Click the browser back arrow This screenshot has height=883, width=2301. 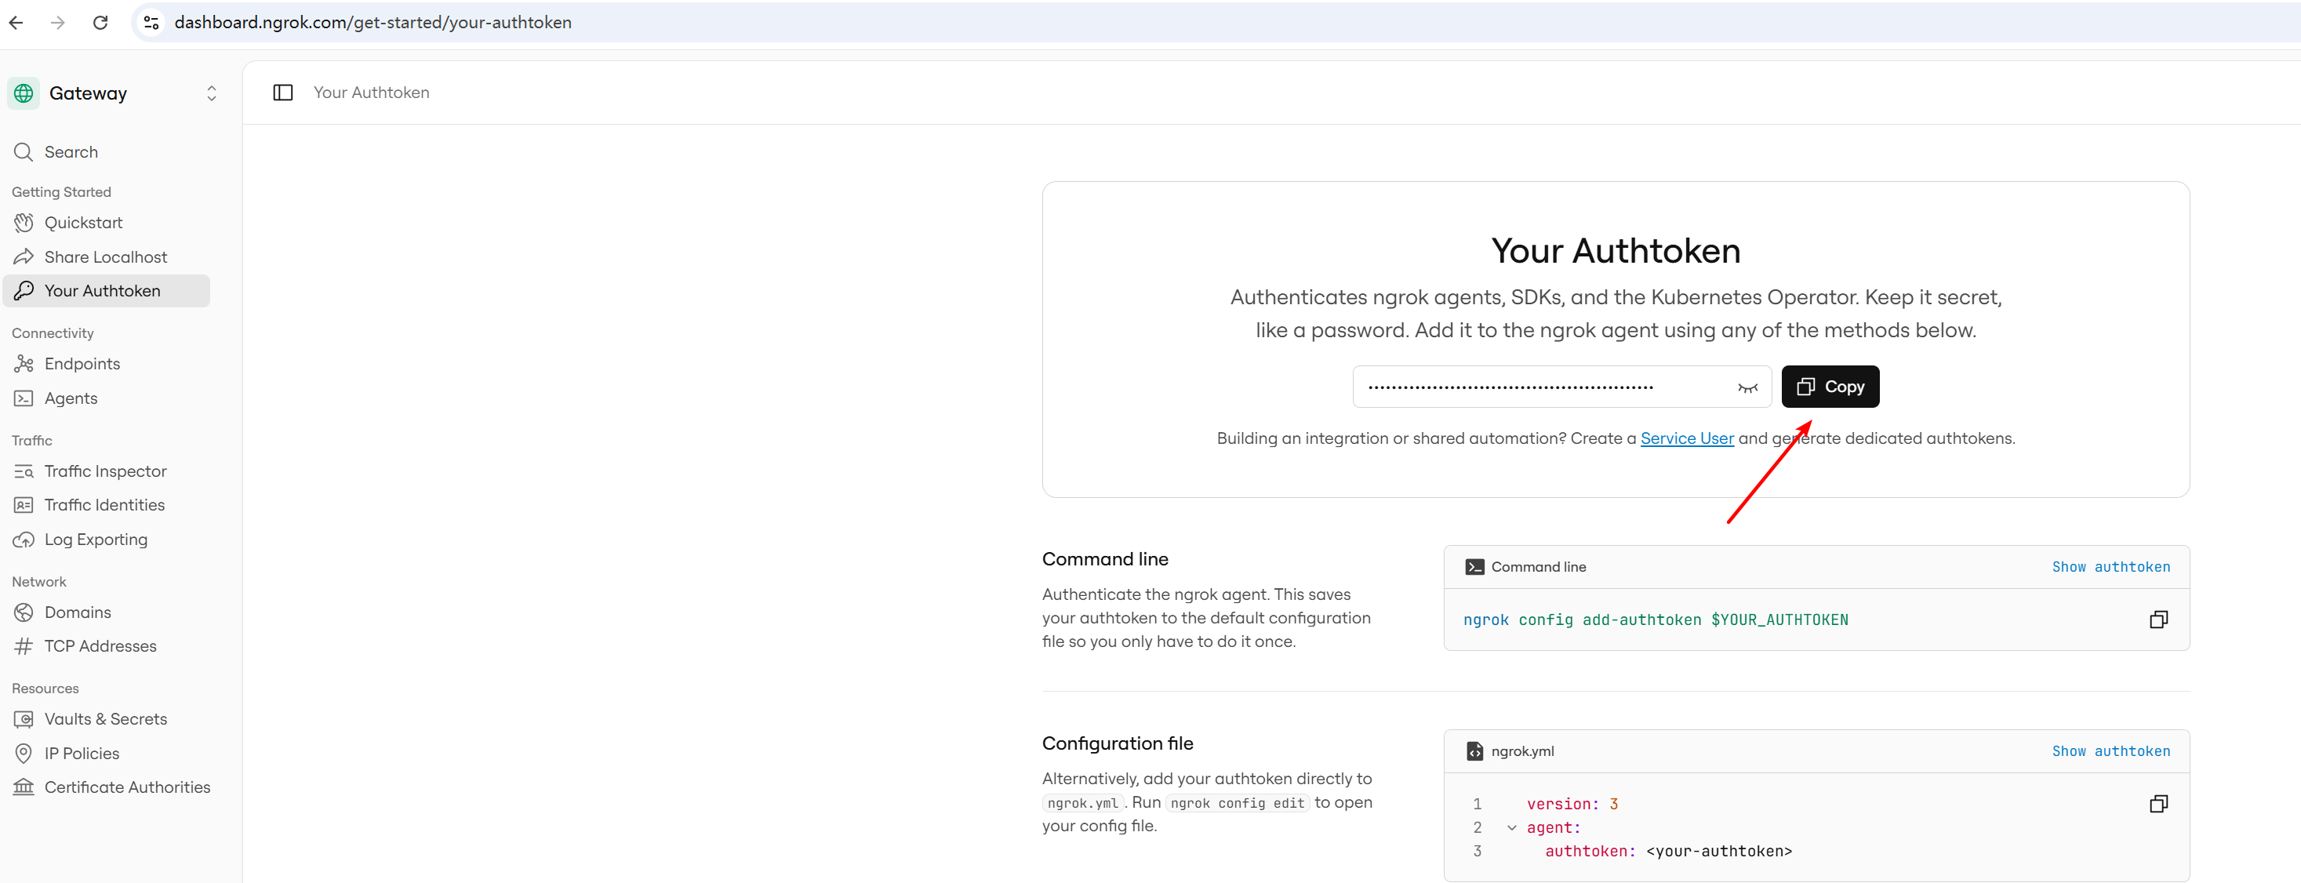pyautogui.click(x=16, y=22)
